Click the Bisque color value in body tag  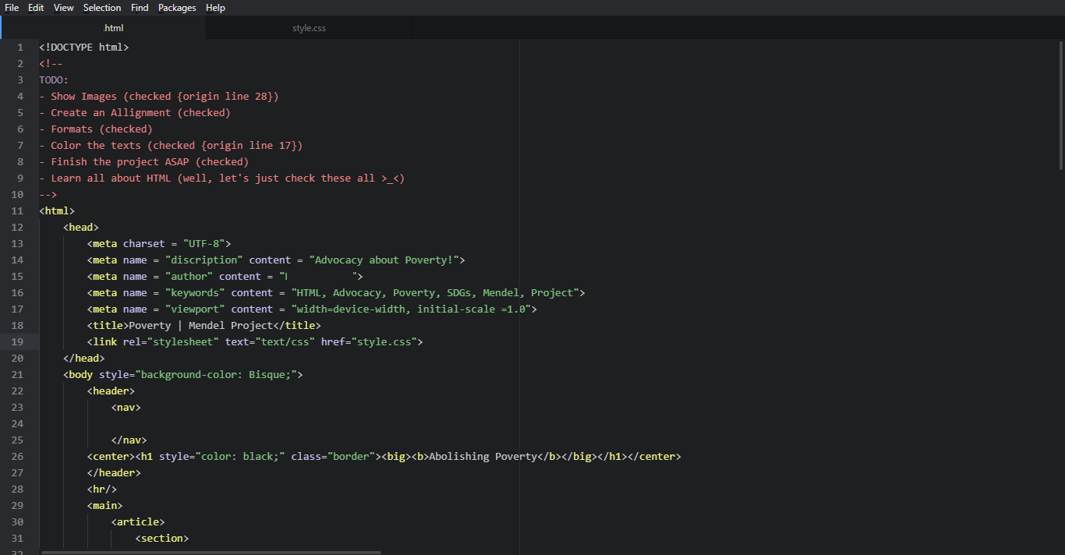[267, 374]
